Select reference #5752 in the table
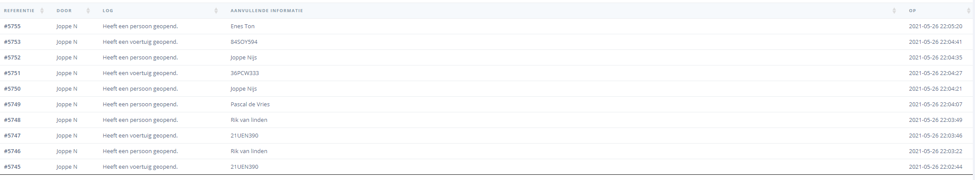The image size is (975, 180). [12, 58]
